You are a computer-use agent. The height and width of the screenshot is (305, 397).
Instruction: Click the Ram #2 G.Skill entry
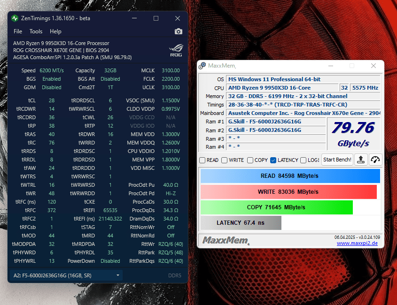276,130
